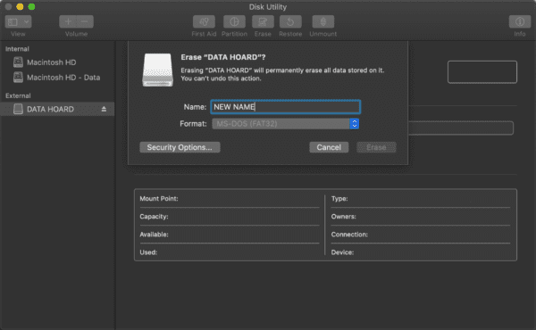
Task: Expand the View dropdown chevron
Action: (x=26, y=22)
